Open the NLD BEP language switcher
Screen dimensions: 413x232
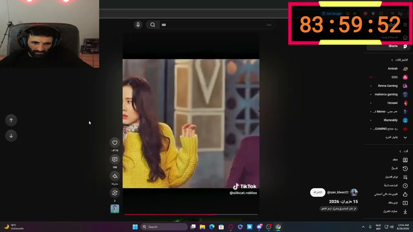[x=378, y=227]
